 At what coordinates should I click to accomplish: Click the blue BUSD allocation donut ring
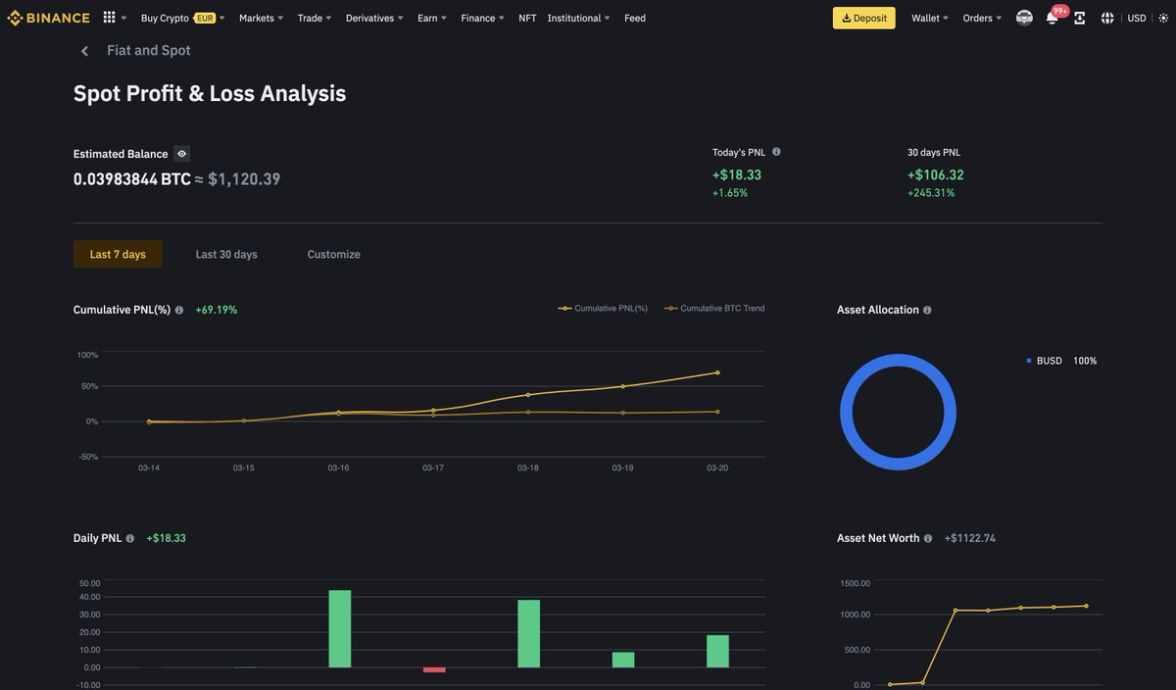[848, 413]
